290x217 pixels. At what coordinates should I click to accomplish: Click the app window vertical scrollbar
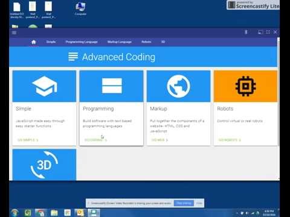(279, 108)
